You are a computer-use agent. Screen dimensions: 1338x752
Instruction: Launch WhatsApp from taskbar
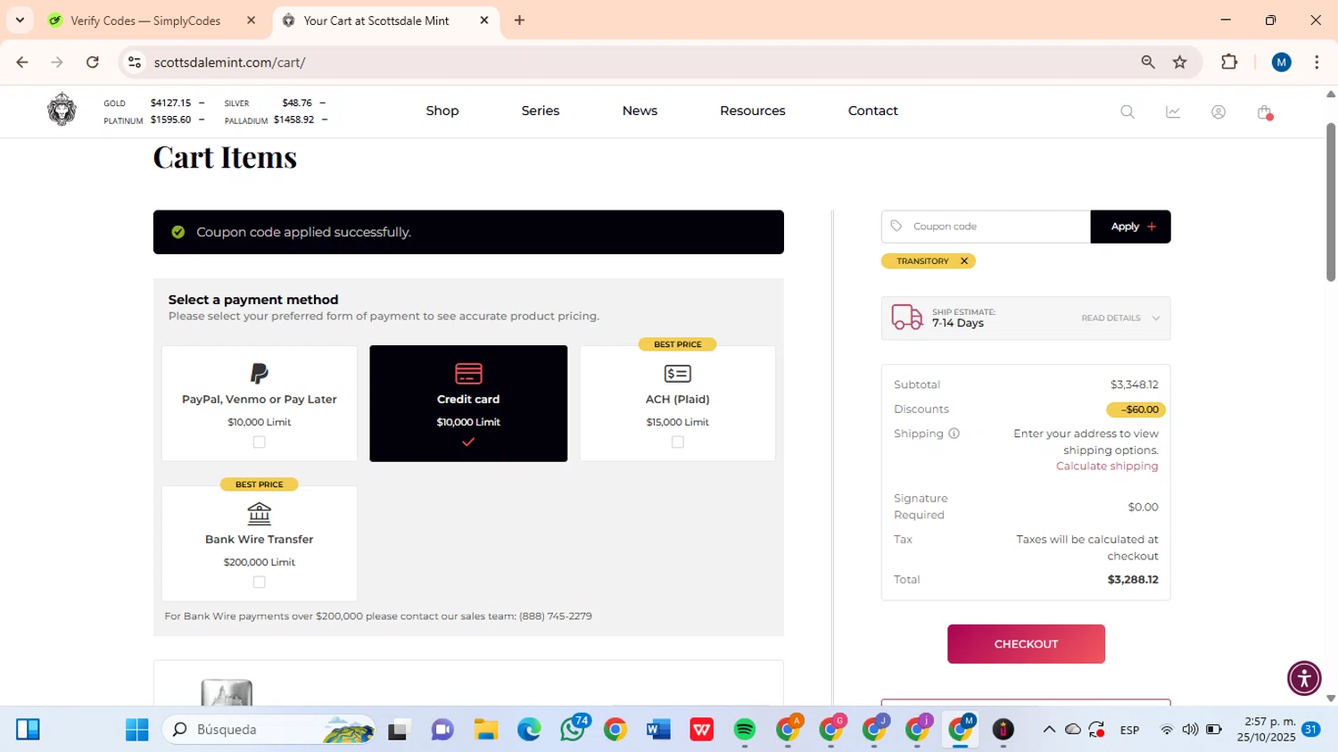(x=573, y=729)
